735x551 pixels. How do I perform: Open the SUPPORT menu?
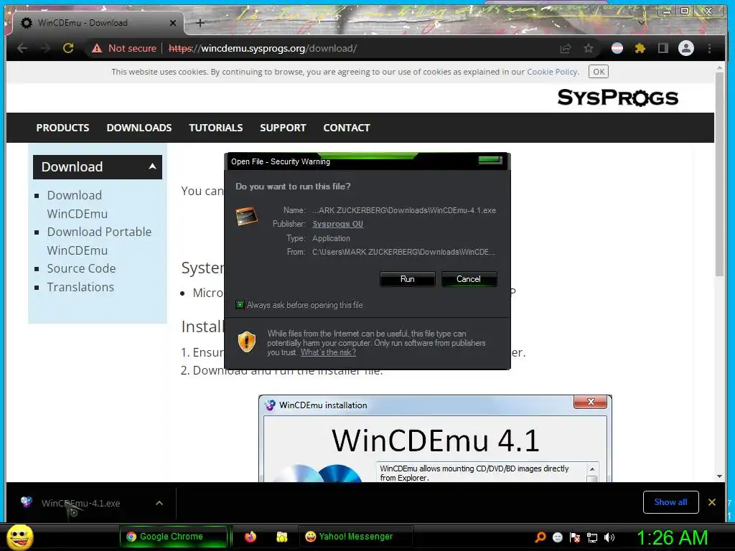(283, 128)
